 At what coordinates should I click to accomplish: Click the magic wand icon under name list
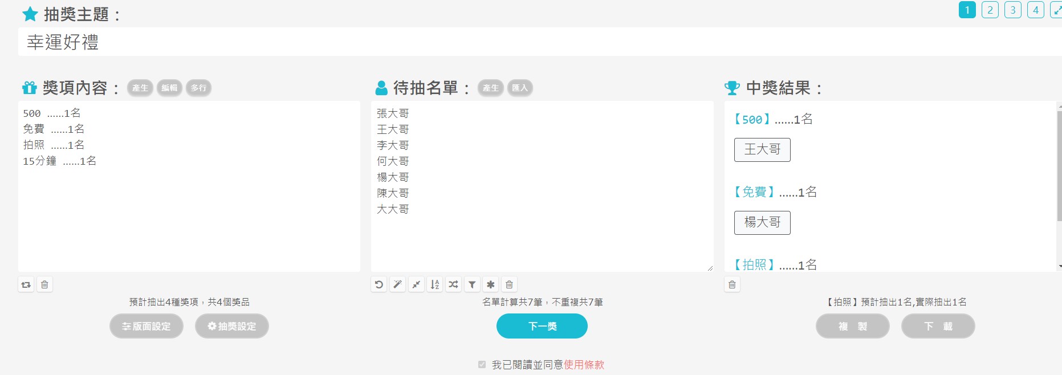pyautogui.click(x=397, y=284)
